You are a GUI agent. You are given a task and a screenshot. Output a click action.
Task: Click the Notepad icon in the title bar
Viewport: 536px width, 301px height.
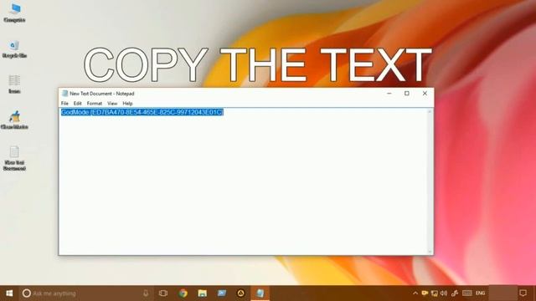(x=65, y=94)
